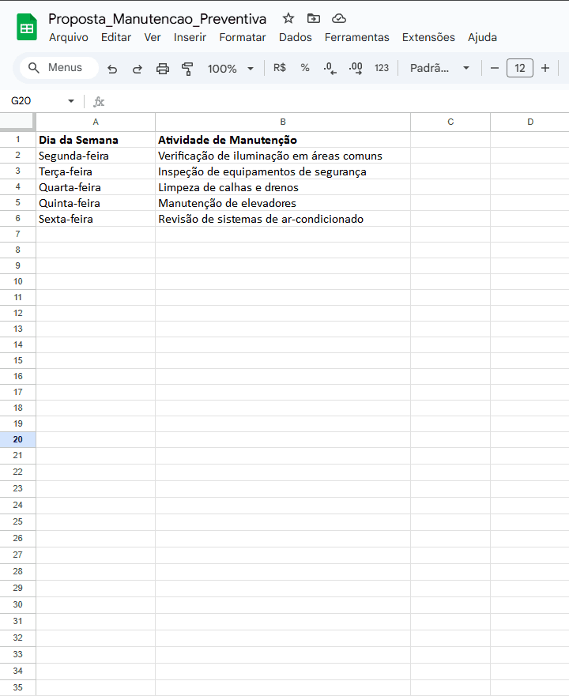Star the Proposta_Manutencao_Preventiva document
The width and height of the screenshot is (569, 696).
click(x=288, y=19)
